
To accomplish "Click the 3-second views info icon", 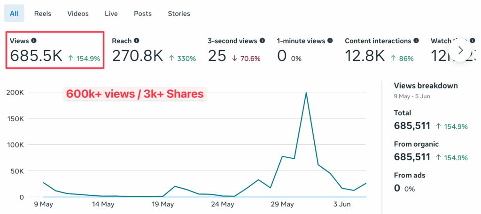I will 262,41.
